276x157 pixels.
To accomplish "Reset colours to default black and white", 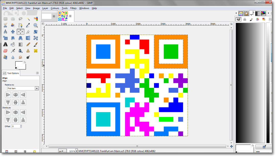I will point(16,68).
